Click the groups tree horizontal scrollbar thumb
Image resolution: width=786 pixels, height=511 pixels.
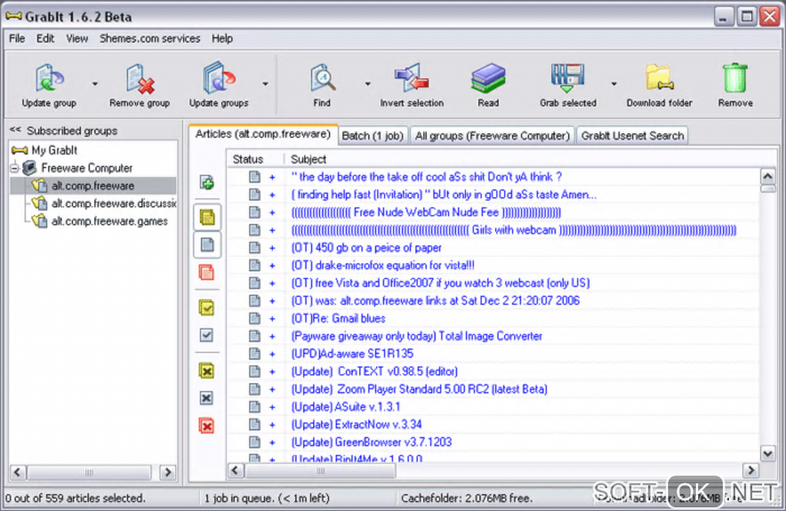pyautogui.click(x=89, y=473)
